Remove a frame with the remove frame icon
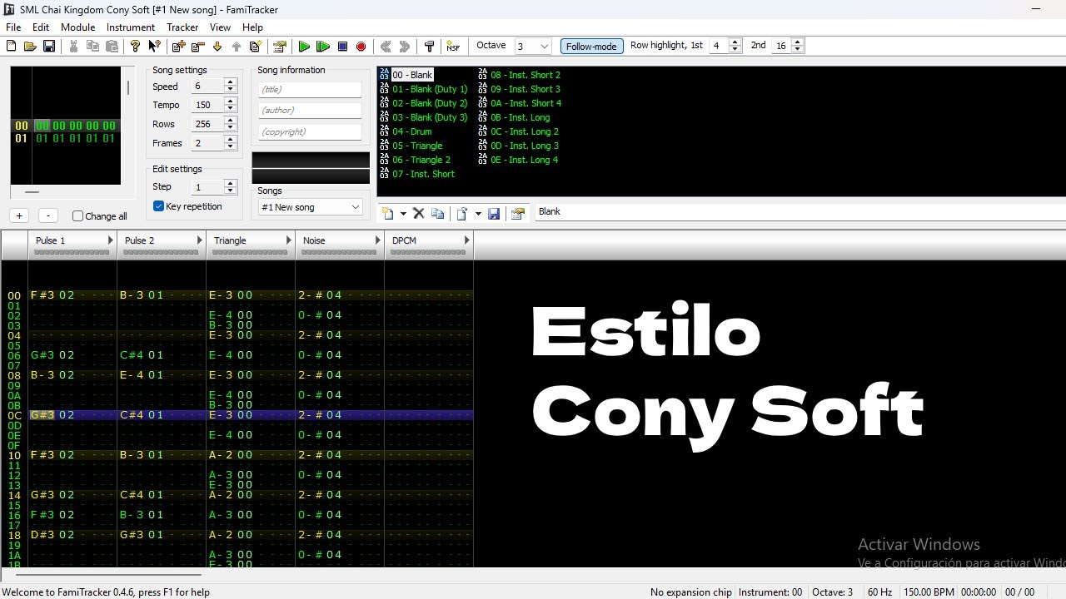 click(x=198, y=47)
